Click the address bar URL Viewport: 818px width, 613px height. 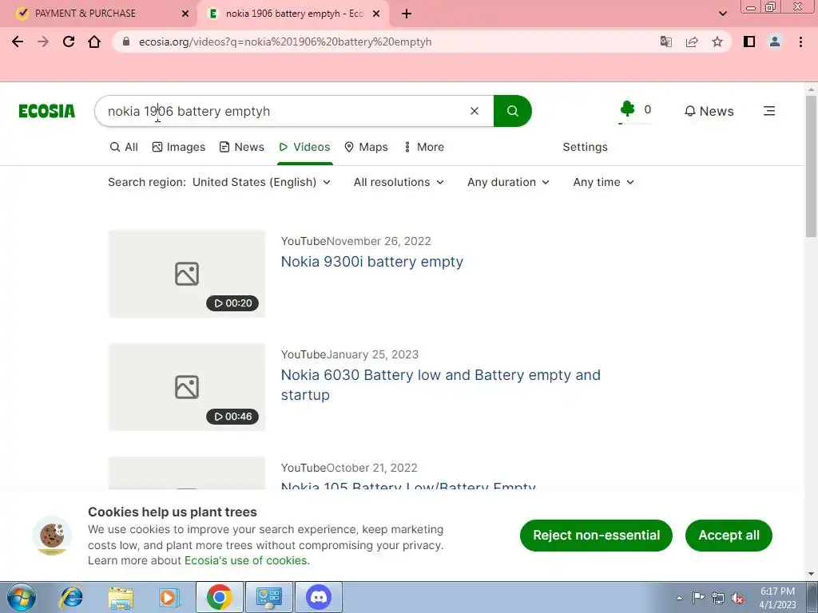[x=285, y=42]
